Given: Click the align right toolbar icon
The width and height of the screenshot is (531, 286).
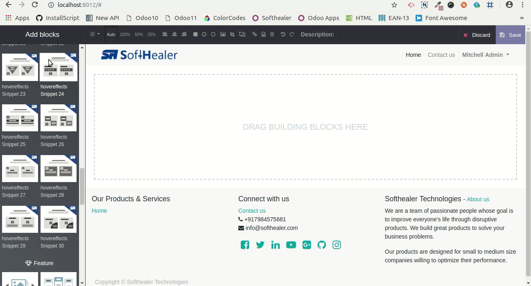Looking at the screenshot, I should pos(184,34).
